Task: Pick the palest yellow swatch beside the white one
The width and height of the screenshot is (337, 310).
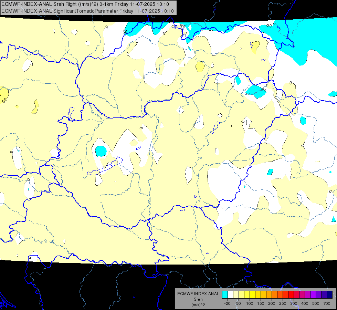Action: [x=236, y=295]
